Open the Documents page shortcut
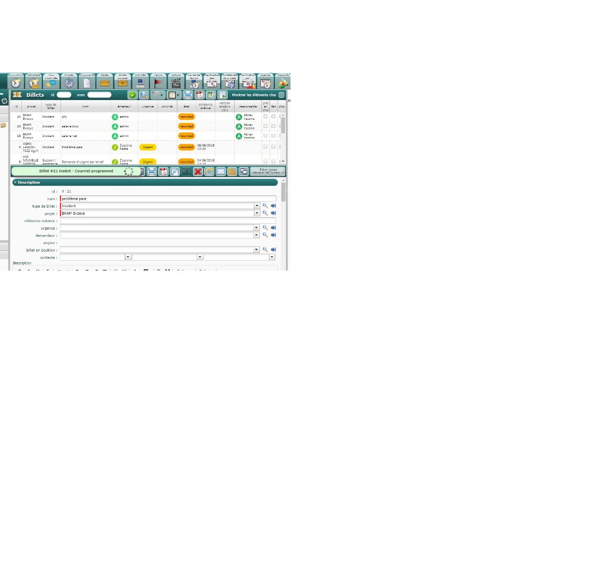The width and height of the screenshot is (615, 578). 87,81
